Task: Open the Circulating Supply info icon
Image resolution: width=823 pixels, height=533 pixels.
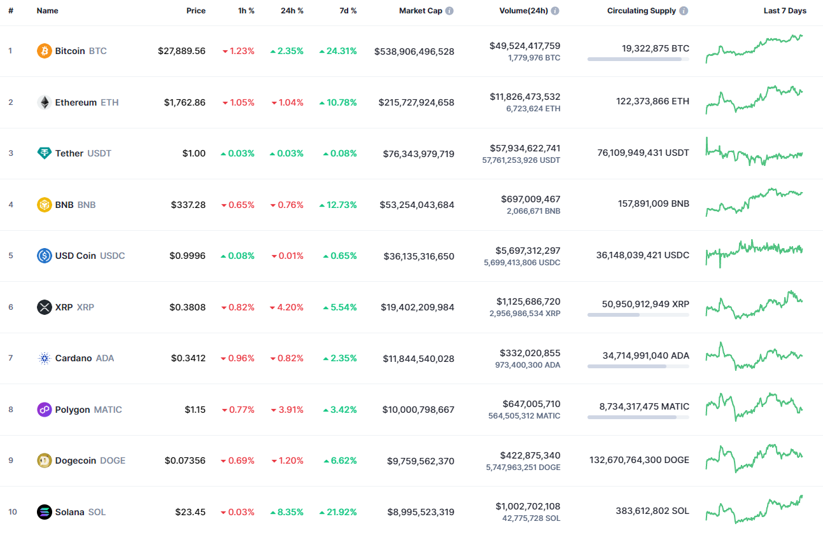Action: [684, 10]
